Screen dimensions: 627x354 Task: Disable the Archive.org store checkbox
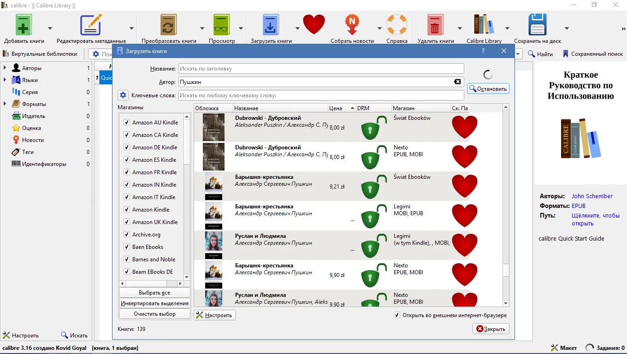coord(127,235)
